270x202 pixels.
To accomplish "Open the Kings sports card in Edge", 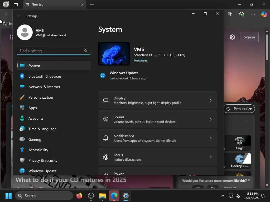I will pos(239,143).
